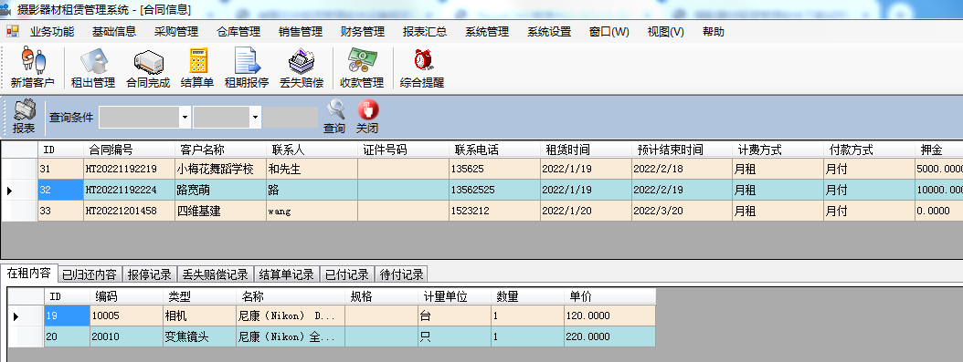The image size is (963, 362).
Task: Switch to the 报停记录 tab
Action: tap(150, 274)
